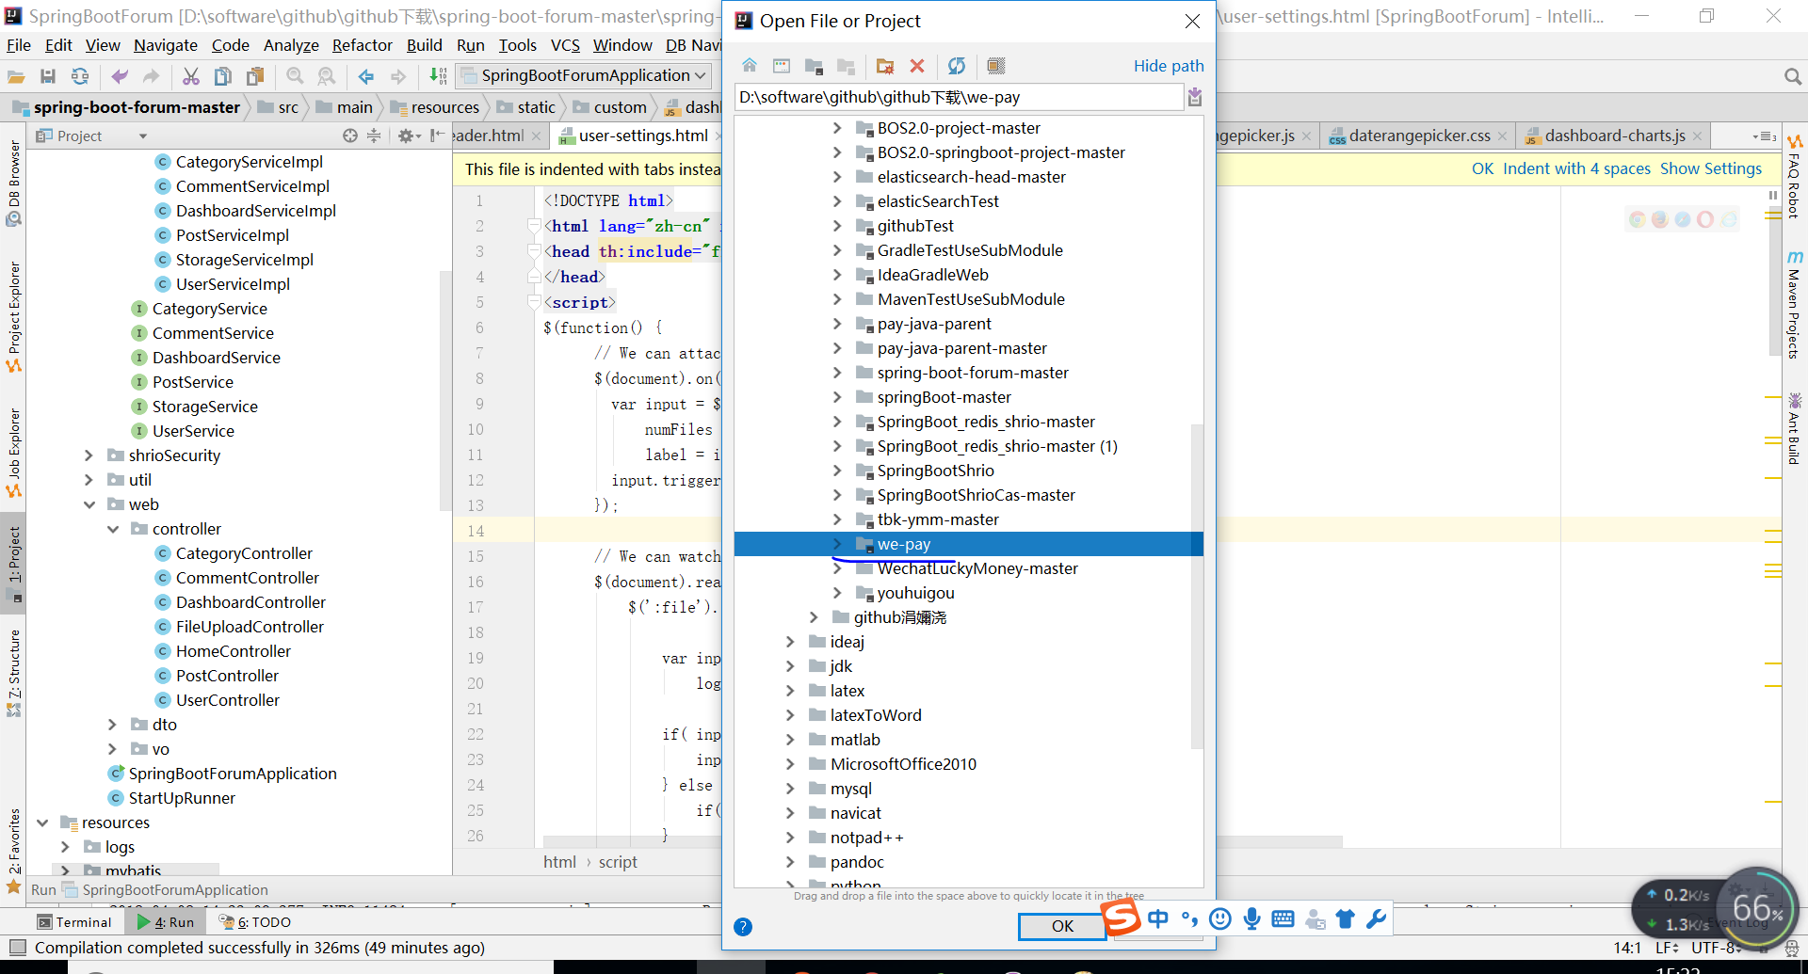Expand dto package in Project tree
The image size is (1808, 974).
point(112,725)
